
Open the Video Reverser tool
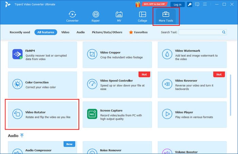[x=192, y=84]
